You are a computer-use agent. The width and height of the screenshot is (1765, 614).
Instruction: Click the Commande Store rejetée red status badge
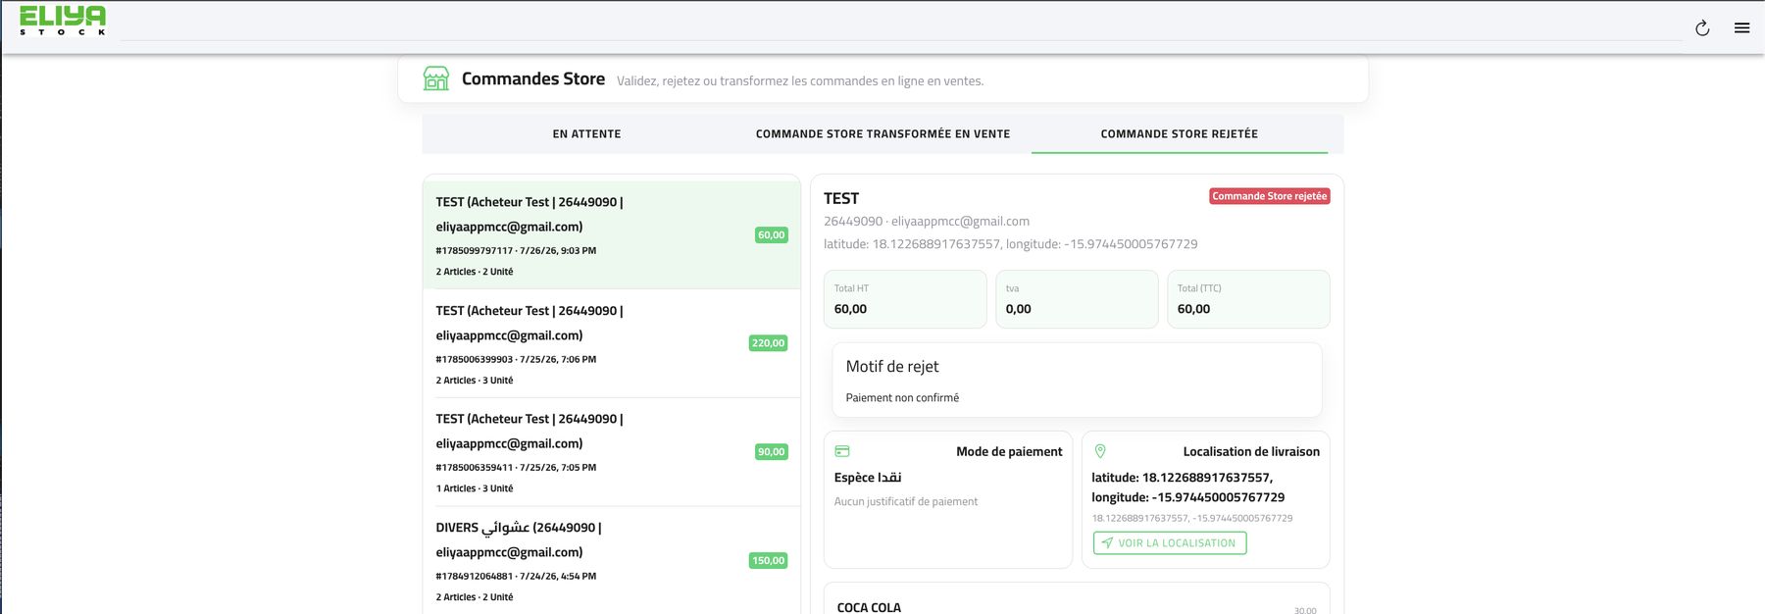tap(1269, 196)
